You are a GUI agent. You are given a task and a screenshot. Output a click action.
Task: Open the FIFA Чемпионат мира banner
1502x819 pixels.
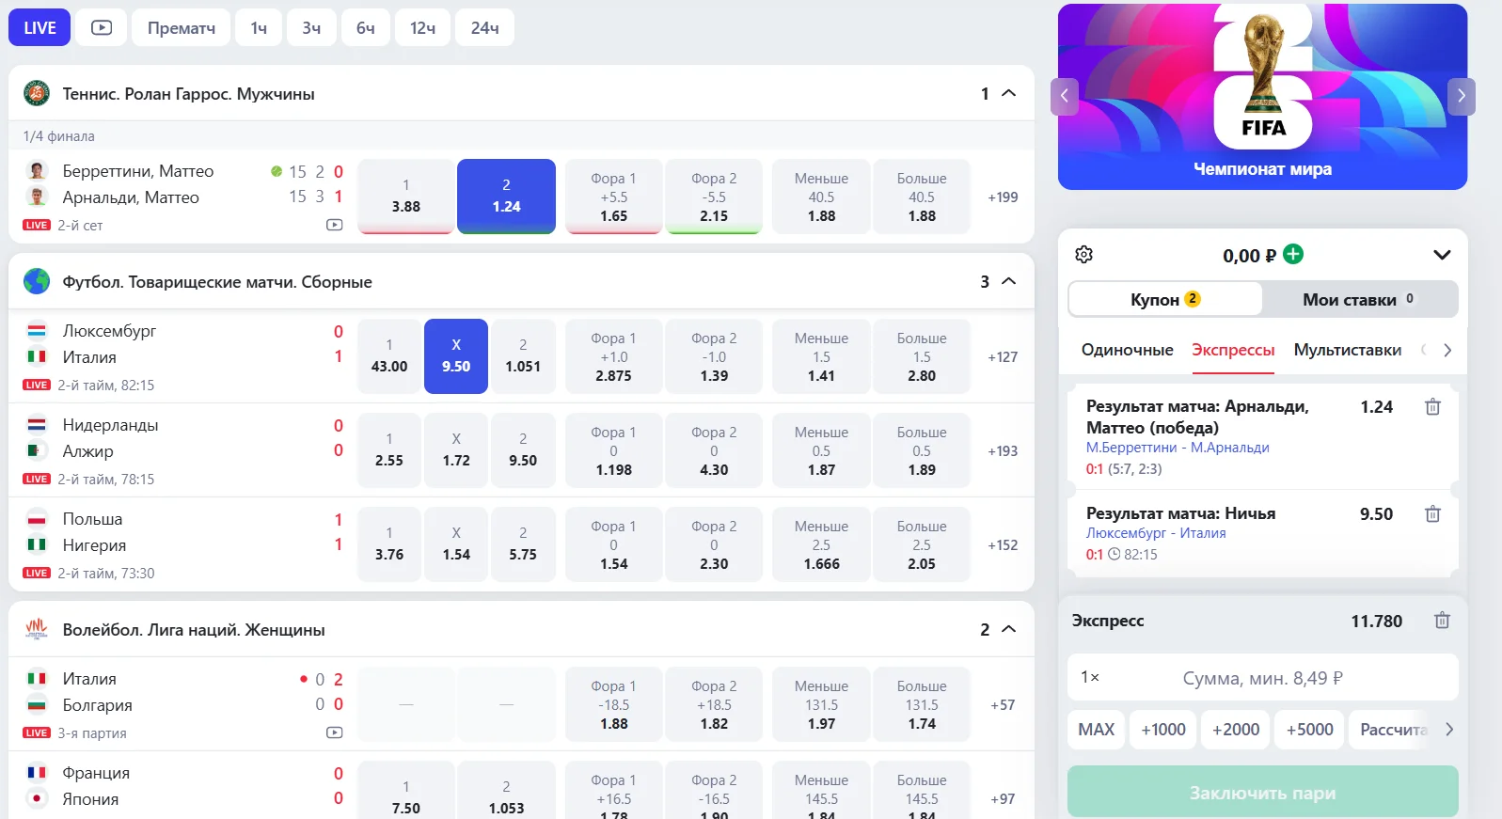point(1262,96)
